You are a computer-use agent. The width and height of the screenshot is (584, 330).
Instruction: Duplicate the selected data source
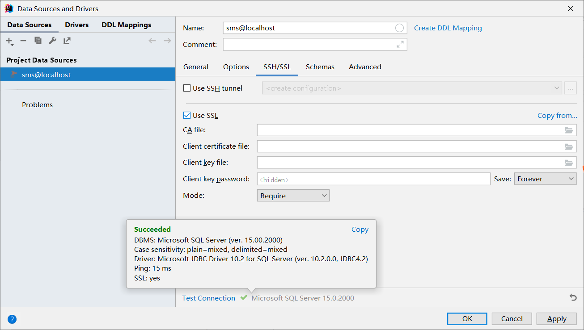tap(38, 41)
